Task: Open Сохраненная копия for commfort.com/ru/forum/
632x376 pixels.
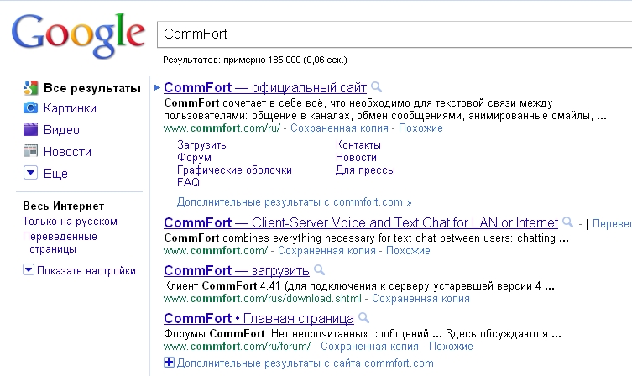Action: 369,346
